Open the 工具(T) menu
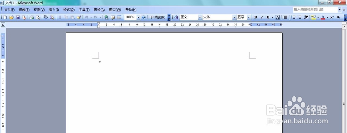 [84, 10]
